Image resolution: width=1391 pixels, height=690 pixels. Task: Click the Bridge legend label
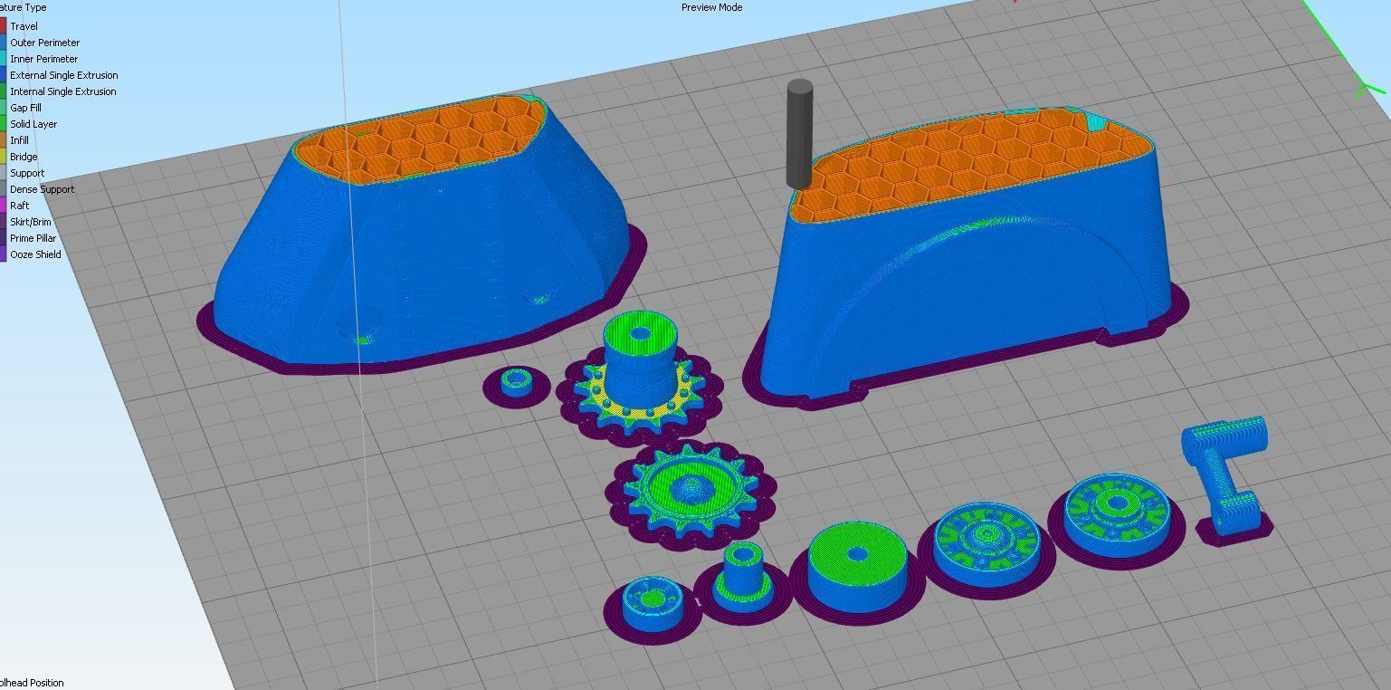[24, 157]
